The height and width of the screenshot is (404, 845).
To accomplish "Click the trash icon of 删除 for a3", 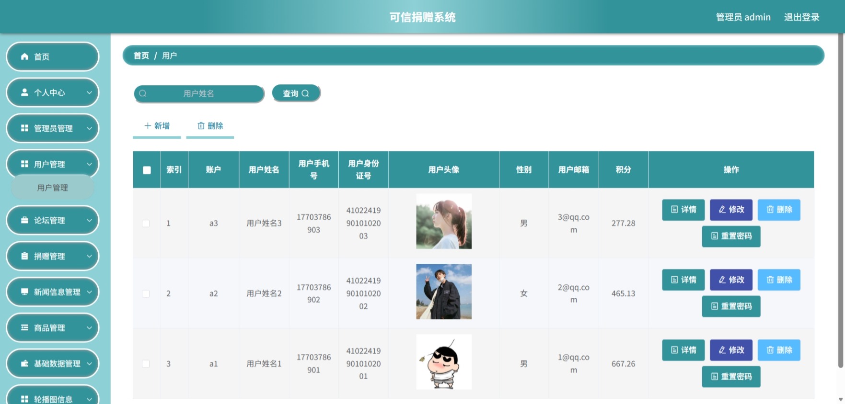I will pyautogui.click(x=770, y=210).
